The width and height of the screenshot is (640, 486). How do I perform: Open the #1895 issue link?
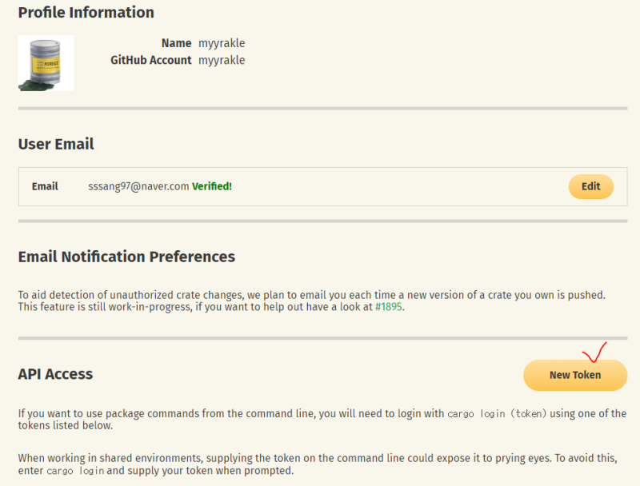tap(389, 307)
